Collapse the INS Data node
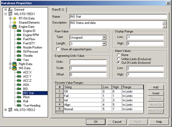The width and height of the screenshot is (172, 127). [10, 68]
